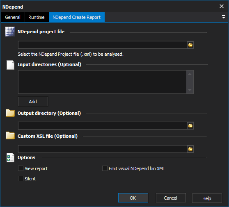Click the Add button for input directories
The image size is (229, 207).
[x=33, y=102]
